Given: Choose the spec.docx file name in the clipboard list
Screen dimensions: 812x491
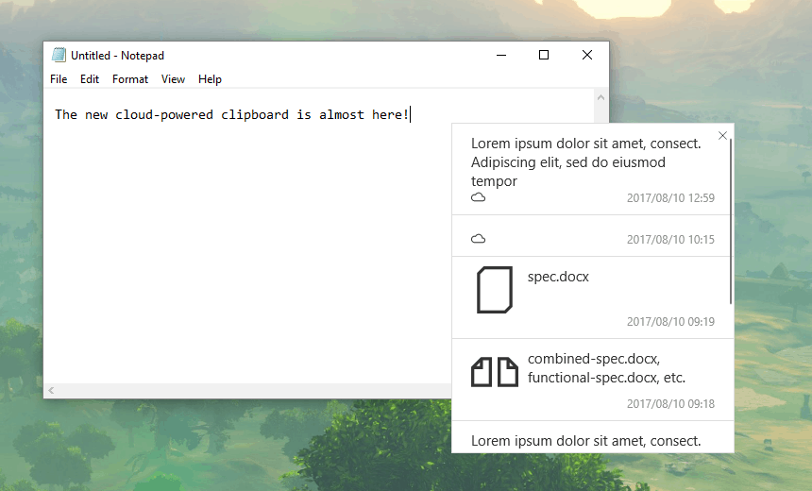Looking at the screenshot, I should click(558, 278).
